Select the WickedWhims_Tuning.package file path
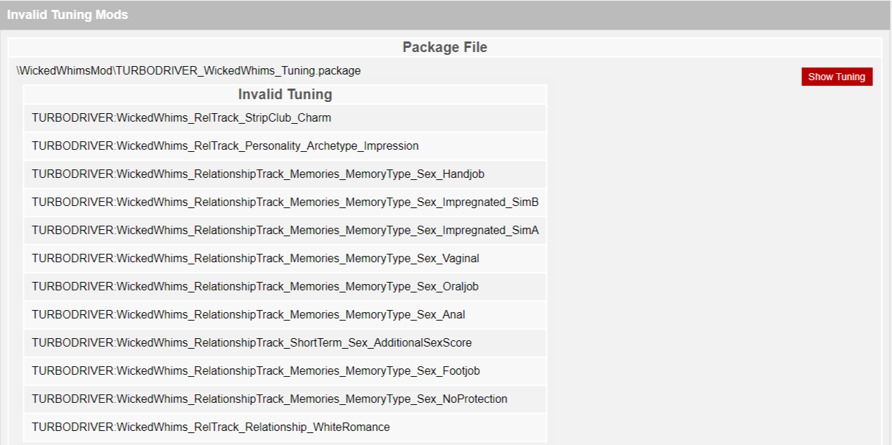 pos(189,71)
